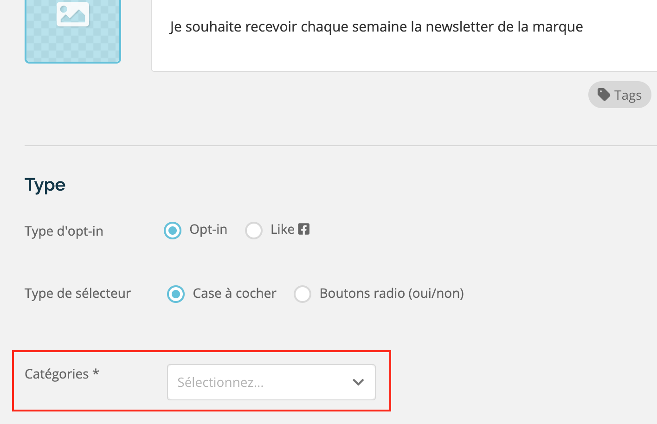The image size is (657, 424).
Task: Click the "Case à cocher" label text
Action: click(234, 293)
